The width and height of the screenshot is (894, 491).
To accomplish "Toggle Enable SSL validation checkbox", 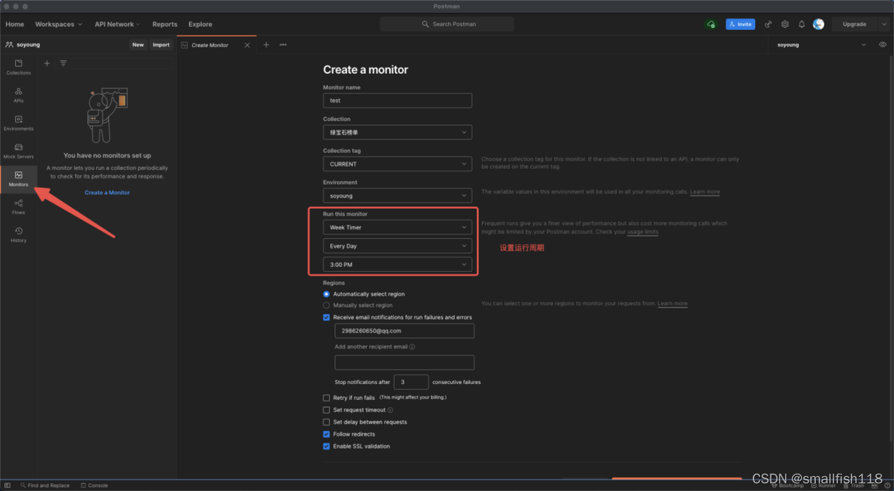I will coord(326,446).
